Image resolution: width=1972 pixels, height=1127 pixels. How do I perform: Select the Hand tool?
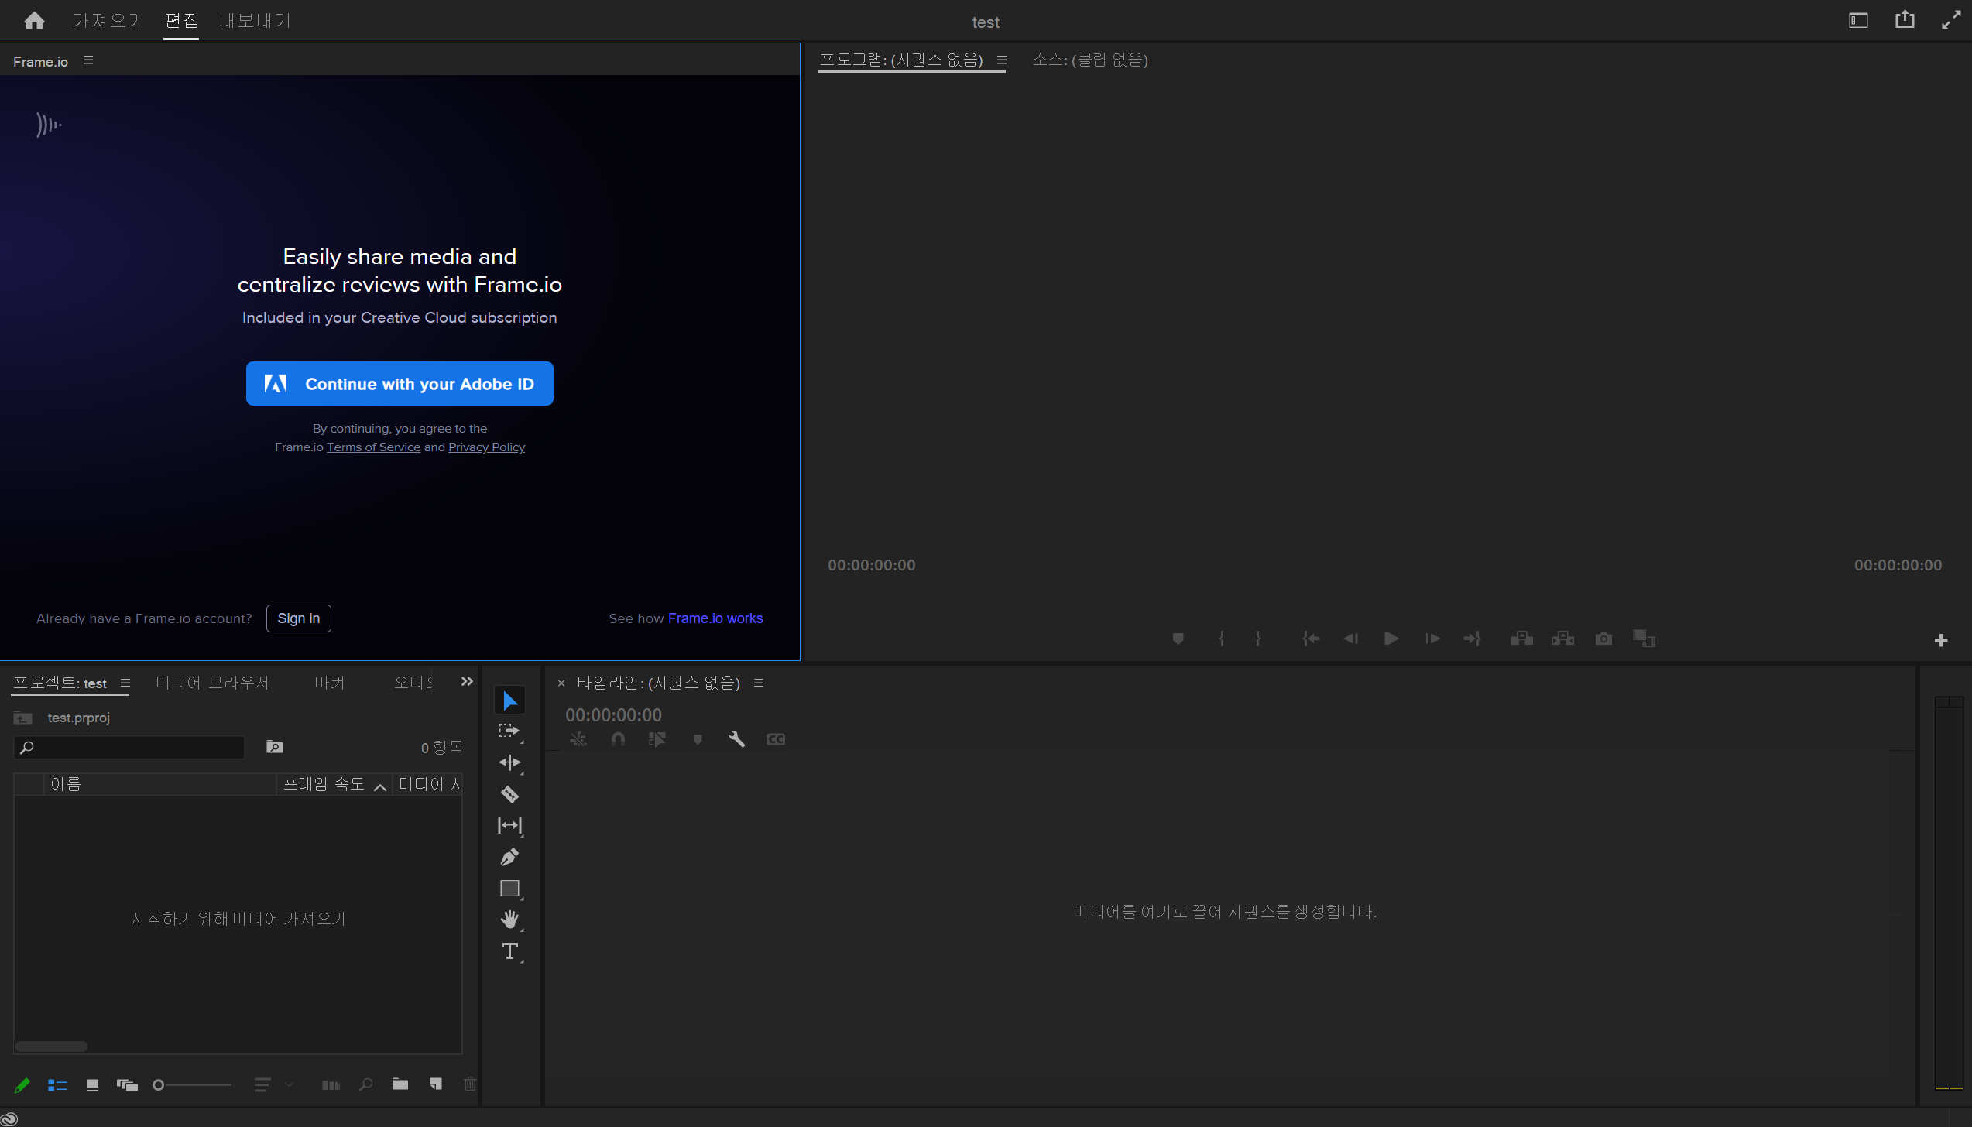[x=509, y=920]
